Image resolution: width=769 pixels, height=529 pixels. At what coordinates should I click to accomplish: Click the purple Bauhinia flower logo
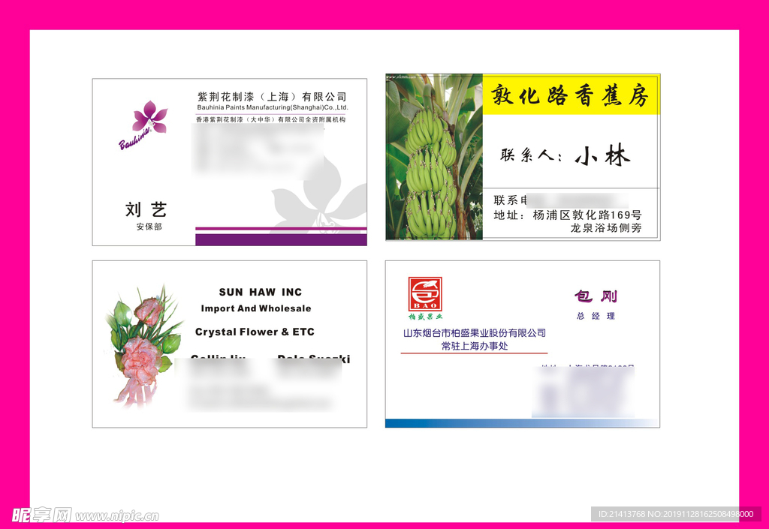[147, 119]
